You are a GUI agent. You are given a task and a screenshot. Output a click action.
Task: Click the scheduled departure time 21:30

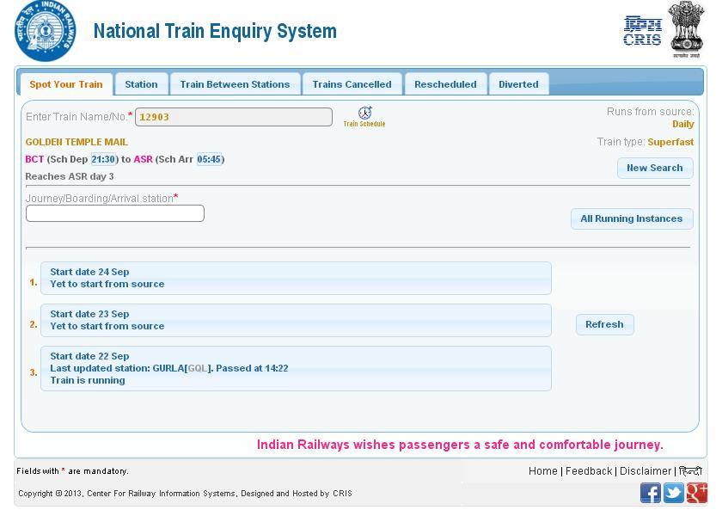click(x=103, y=159)
